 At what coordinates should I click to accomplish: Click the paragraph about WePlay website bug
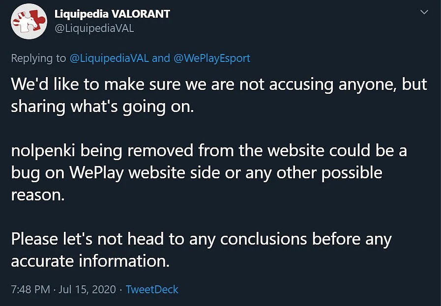(209, 172)
